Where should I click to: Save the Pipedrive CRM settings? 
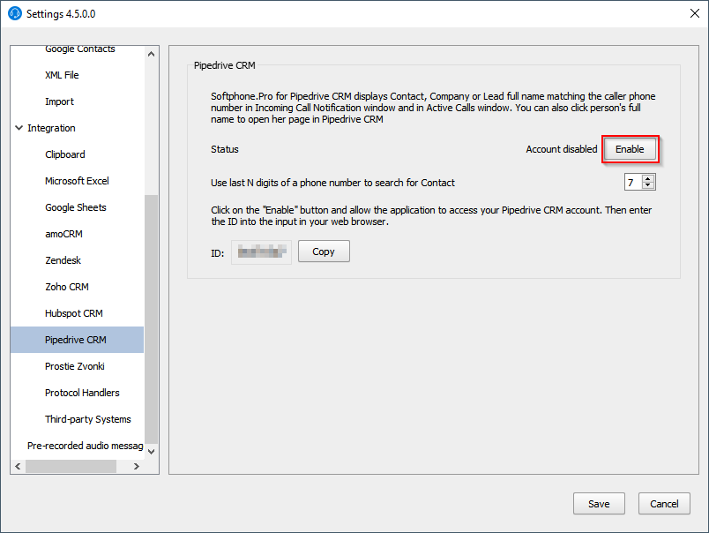pos(599,503)
